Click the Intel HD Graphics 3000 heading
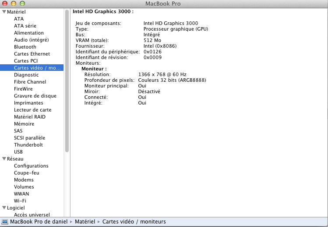Screen dimensions: 328x227 point(103,11)
